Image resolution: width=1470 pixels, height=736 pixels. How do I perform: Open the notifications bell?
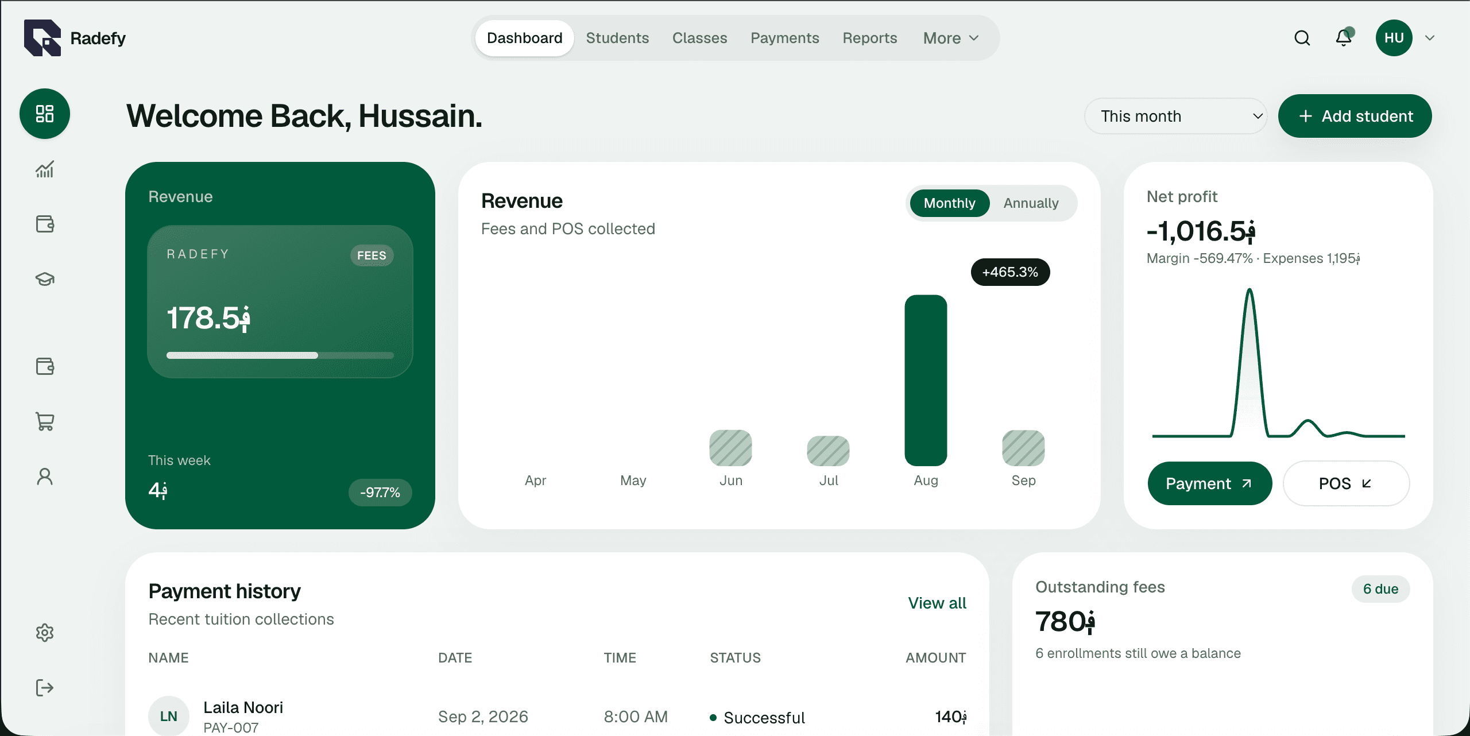point(1344,37)
